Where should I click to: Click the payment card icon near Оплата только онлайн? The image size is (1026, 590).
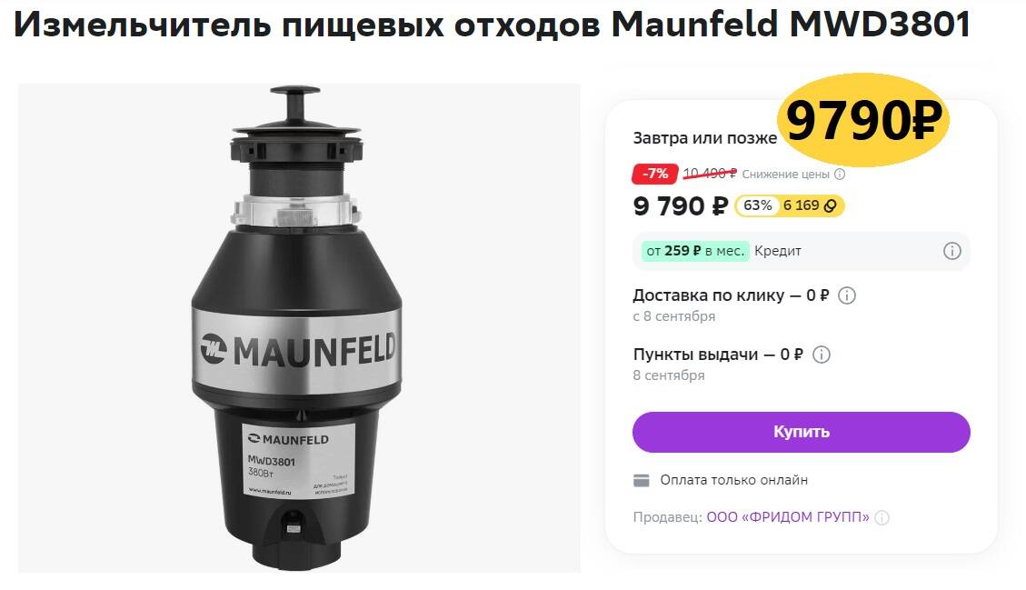[x=642, y=481]
